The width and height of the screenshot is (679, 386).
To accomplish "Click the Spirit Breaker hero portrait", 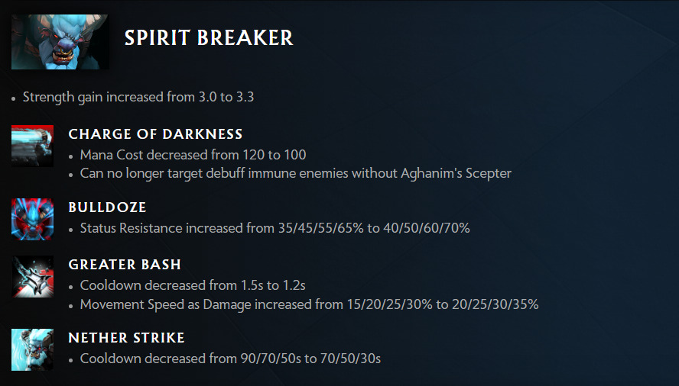I will pos(60,41).
